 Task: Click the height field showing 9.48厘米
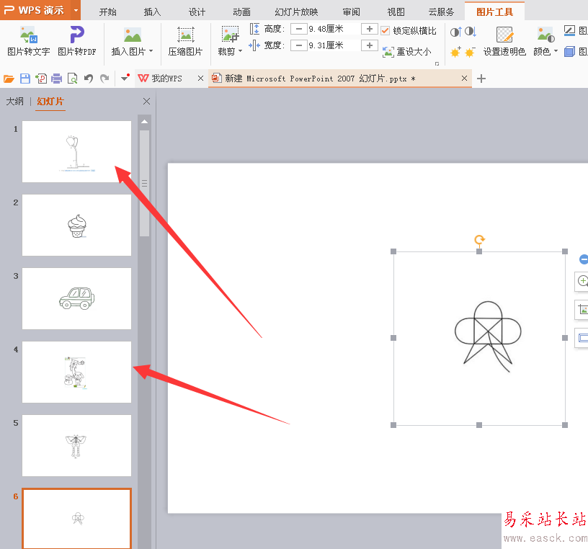click(x=334, y=29)
